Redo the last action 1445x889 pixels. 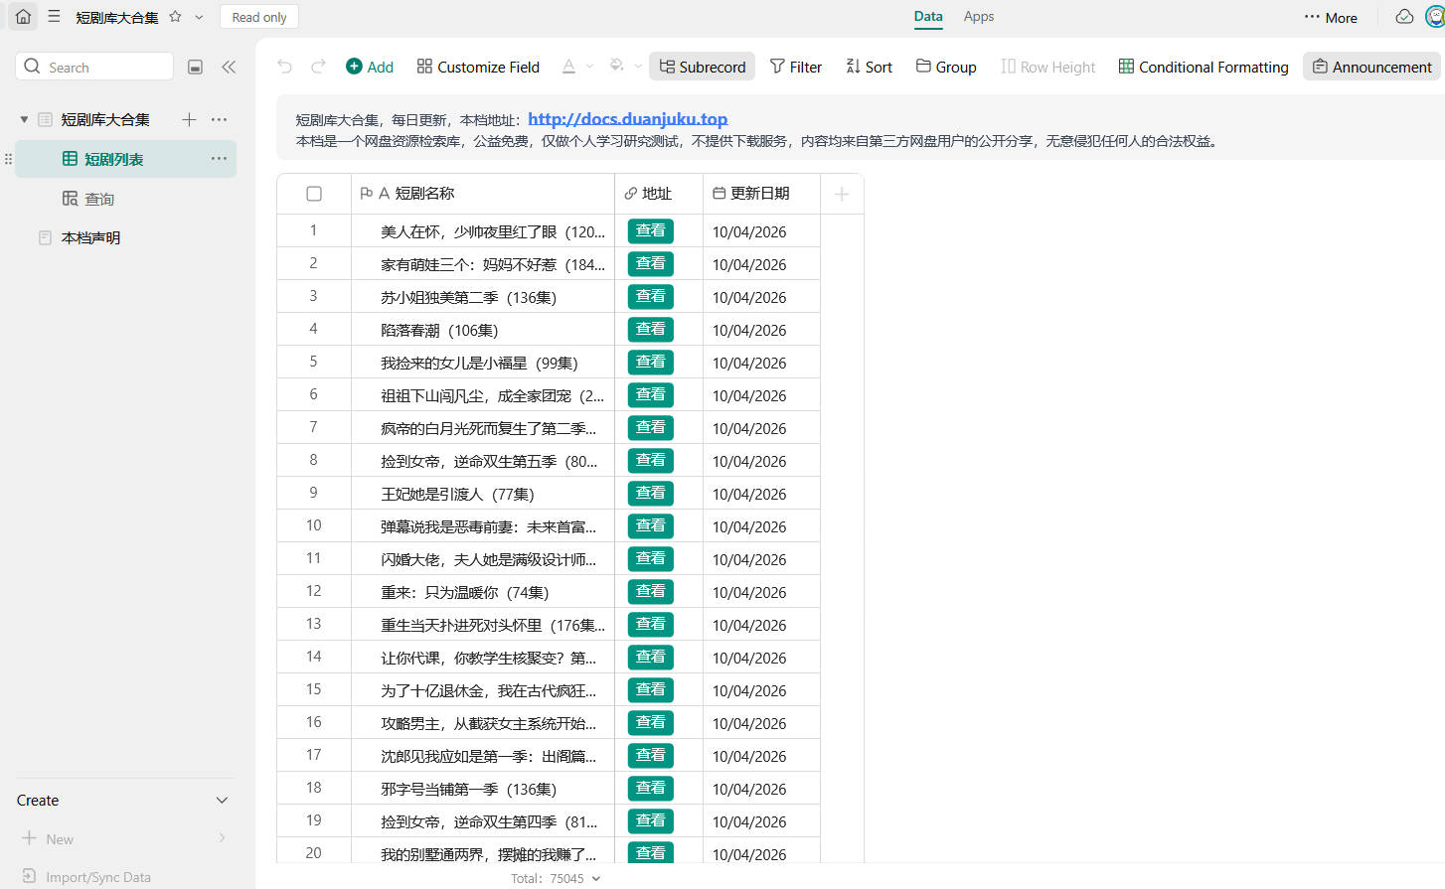(318, 67)
